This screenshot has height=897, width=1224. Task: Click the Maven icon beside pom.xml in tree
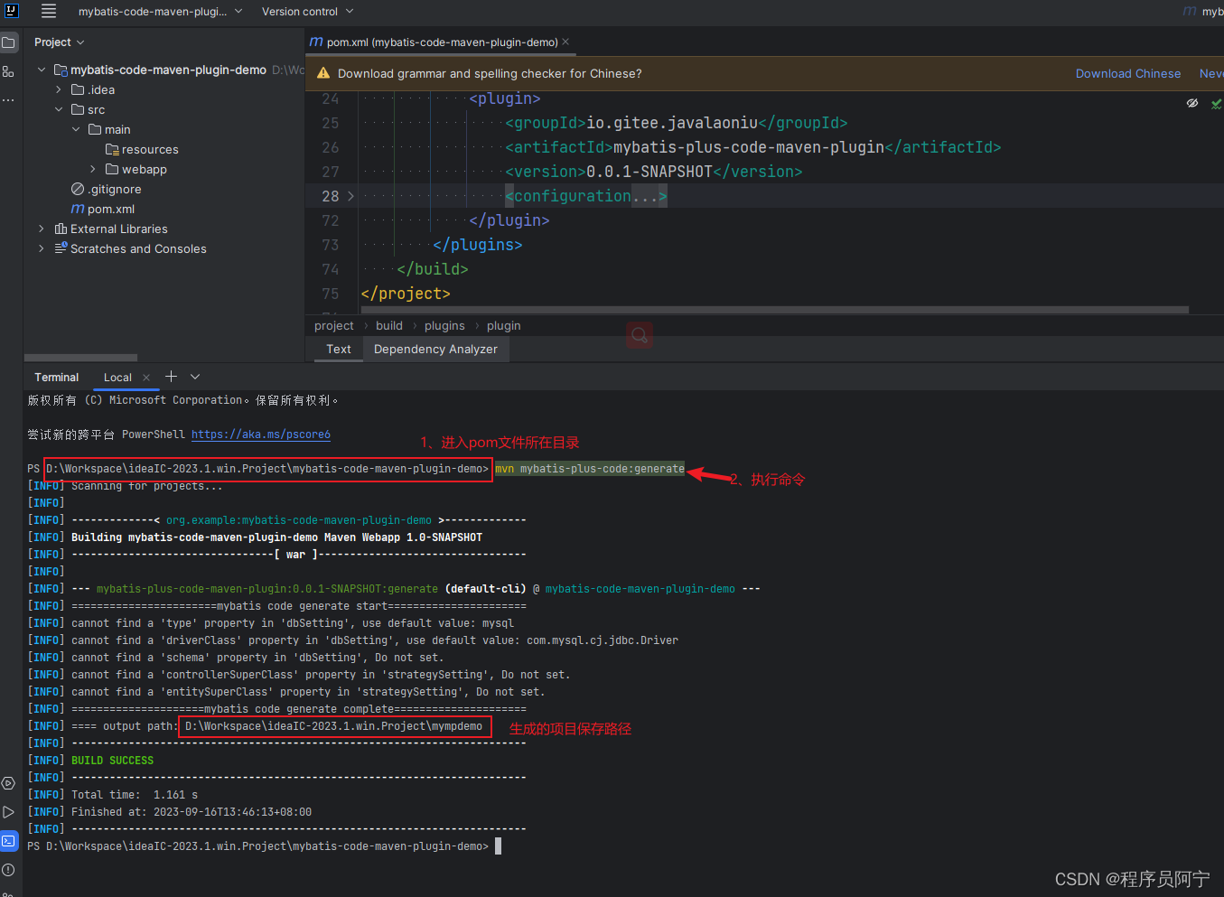(x=78, y=209)
